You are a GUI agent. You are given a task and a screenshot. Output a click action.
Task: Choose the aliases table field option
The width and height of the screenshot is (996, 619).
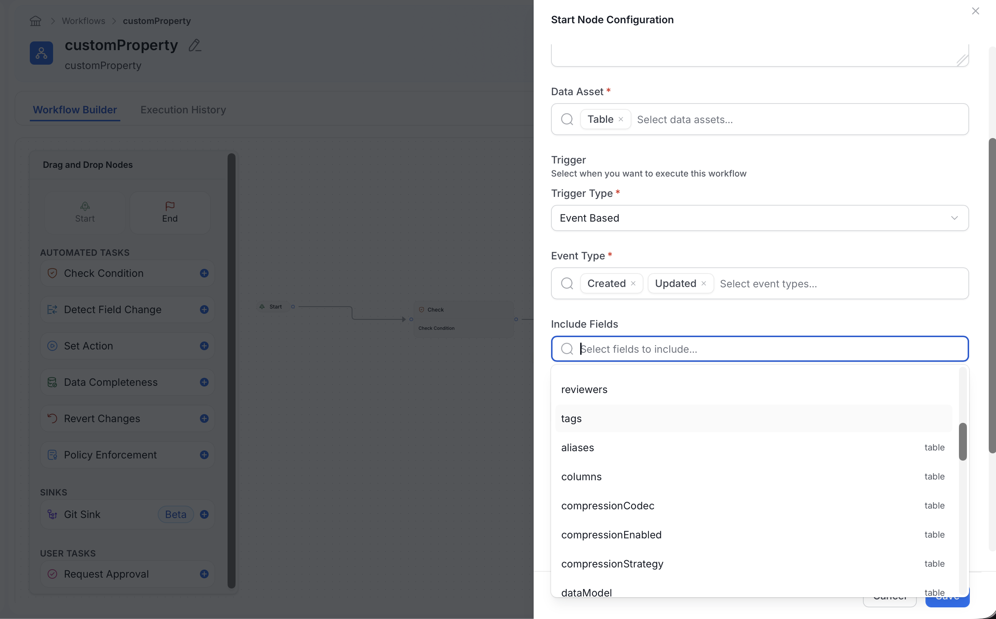pos(754,448)
